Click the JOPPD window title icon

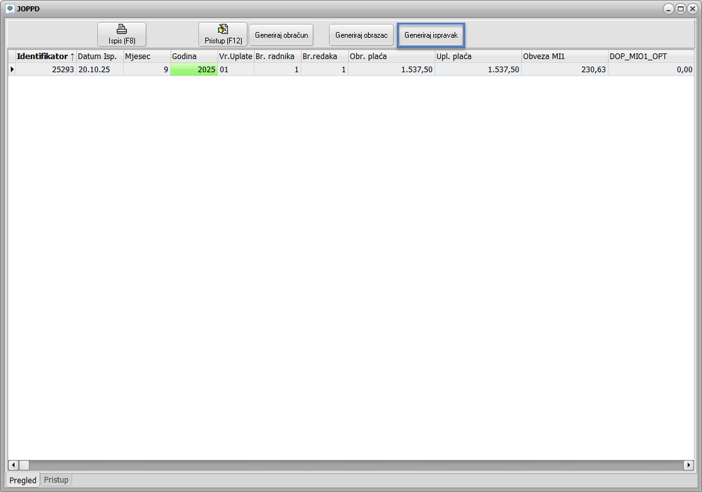pos(9,9)
